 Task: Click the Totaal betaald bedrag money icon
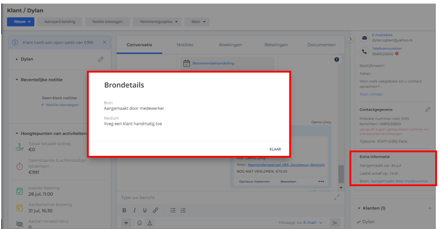pos(20,147)
